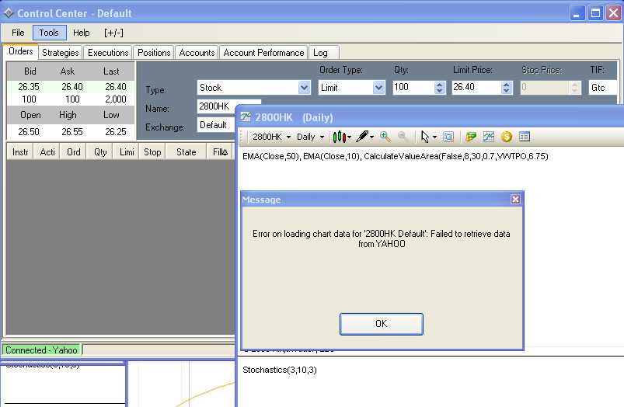
Task: Click the greyed zoom out magnifier icon
Action: coord(403,137)
